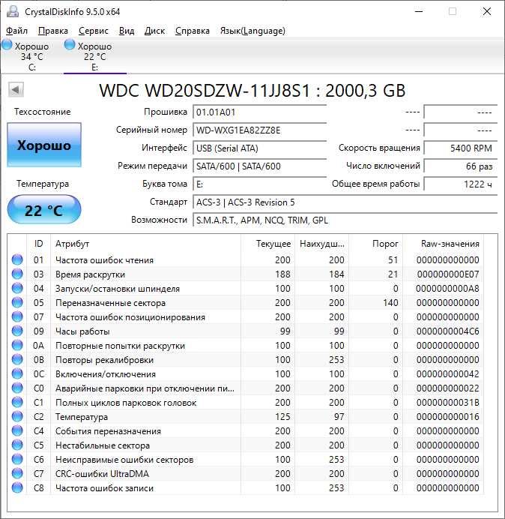Select row Полных циклов парковок головок
Image resolution: width=505 pixels, height=519 pixels.
click(246, 402)
